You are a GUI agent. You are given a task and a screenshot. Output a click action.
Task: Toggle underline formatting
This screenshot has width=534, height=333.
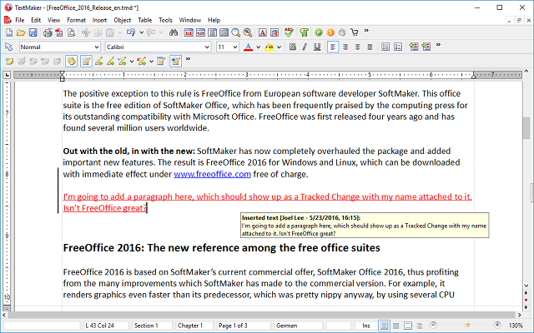pyautogui.click(x=317, y=47)
